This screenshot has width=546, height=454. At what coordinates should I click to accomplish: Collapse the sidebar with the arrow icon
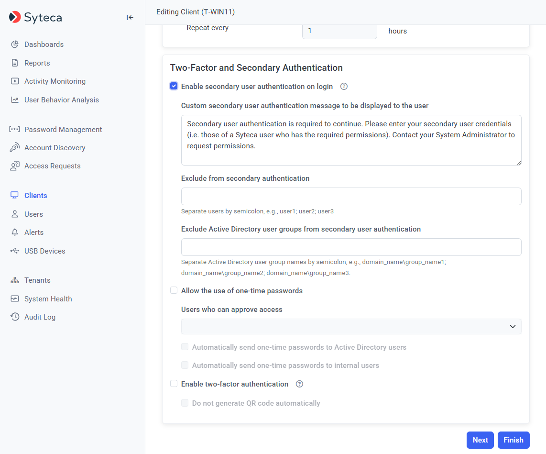click(x=130, y=18)
